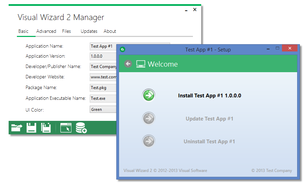Click the Install Test App #1 1.0.0.0 label

point(209,96)
